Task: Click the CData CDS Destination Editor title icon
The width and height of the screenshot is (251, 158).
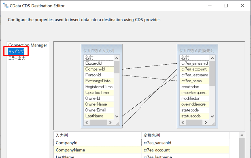Action: tap(6, 5)
